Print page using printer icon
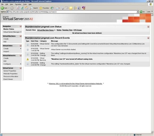This screenshot has width=154, height=136. click(x=62, y=8)
